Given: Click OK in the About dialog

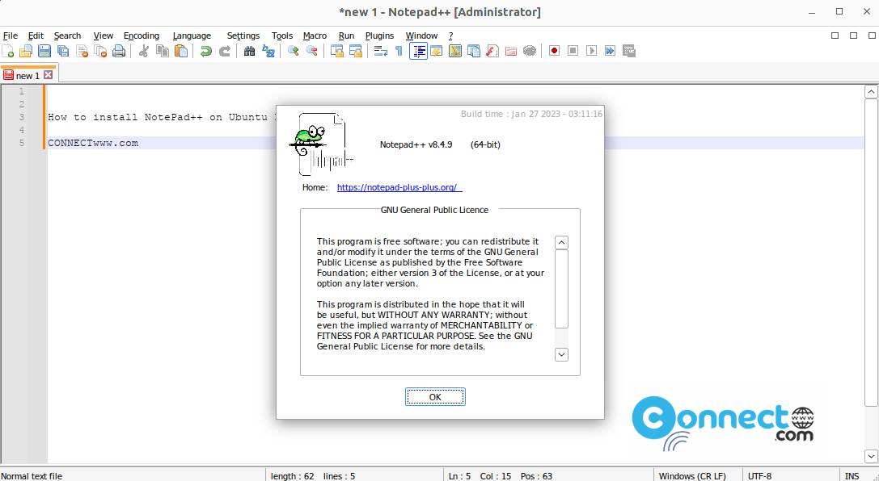Looking at the screenshot, I should pos(435,396).
